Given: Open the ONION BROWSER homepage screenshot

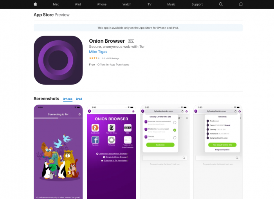Looking at the screenshot, I should 112,152.
